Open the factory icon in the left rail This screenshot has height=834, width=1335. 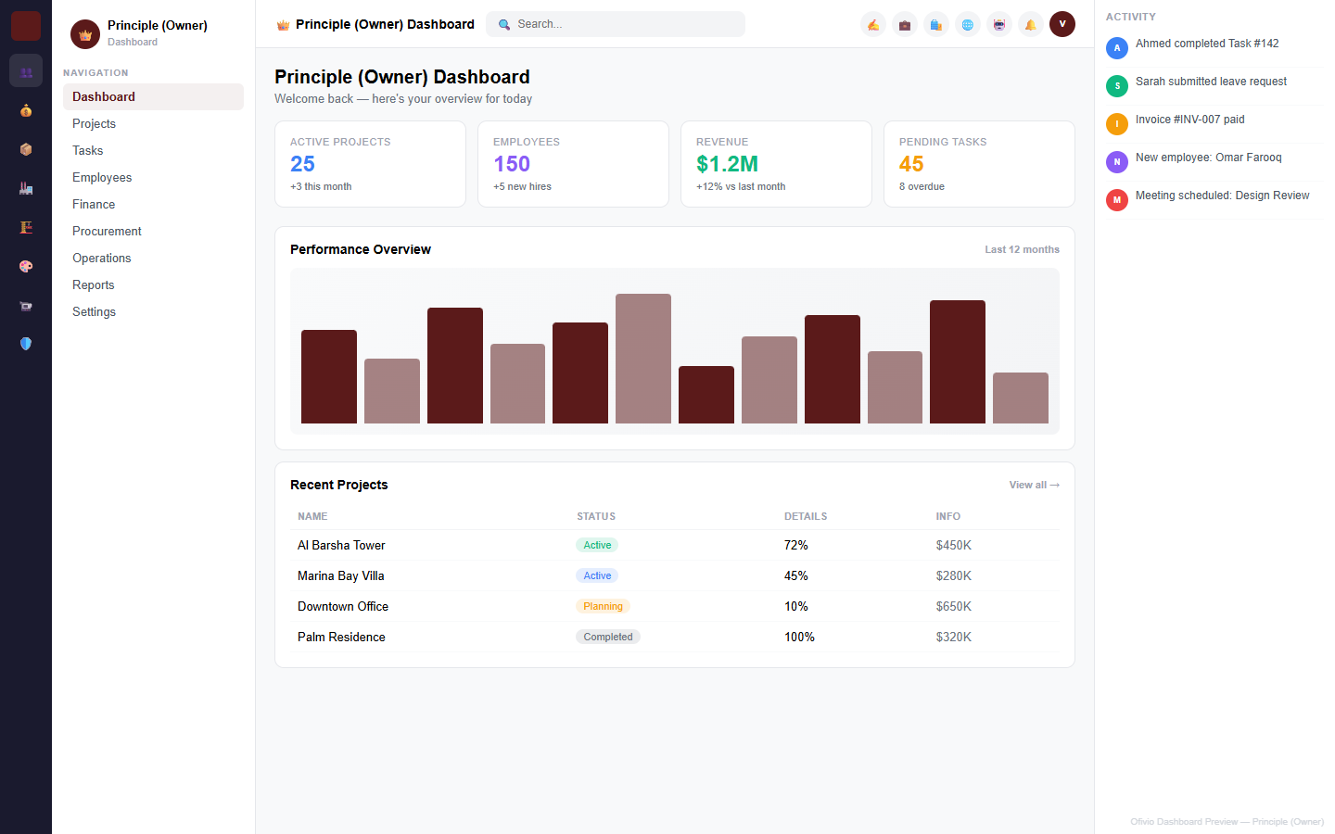pos(26,188)
